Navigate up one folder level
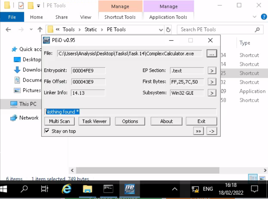Viewport: 268px width, 199px height. [40, 30]
